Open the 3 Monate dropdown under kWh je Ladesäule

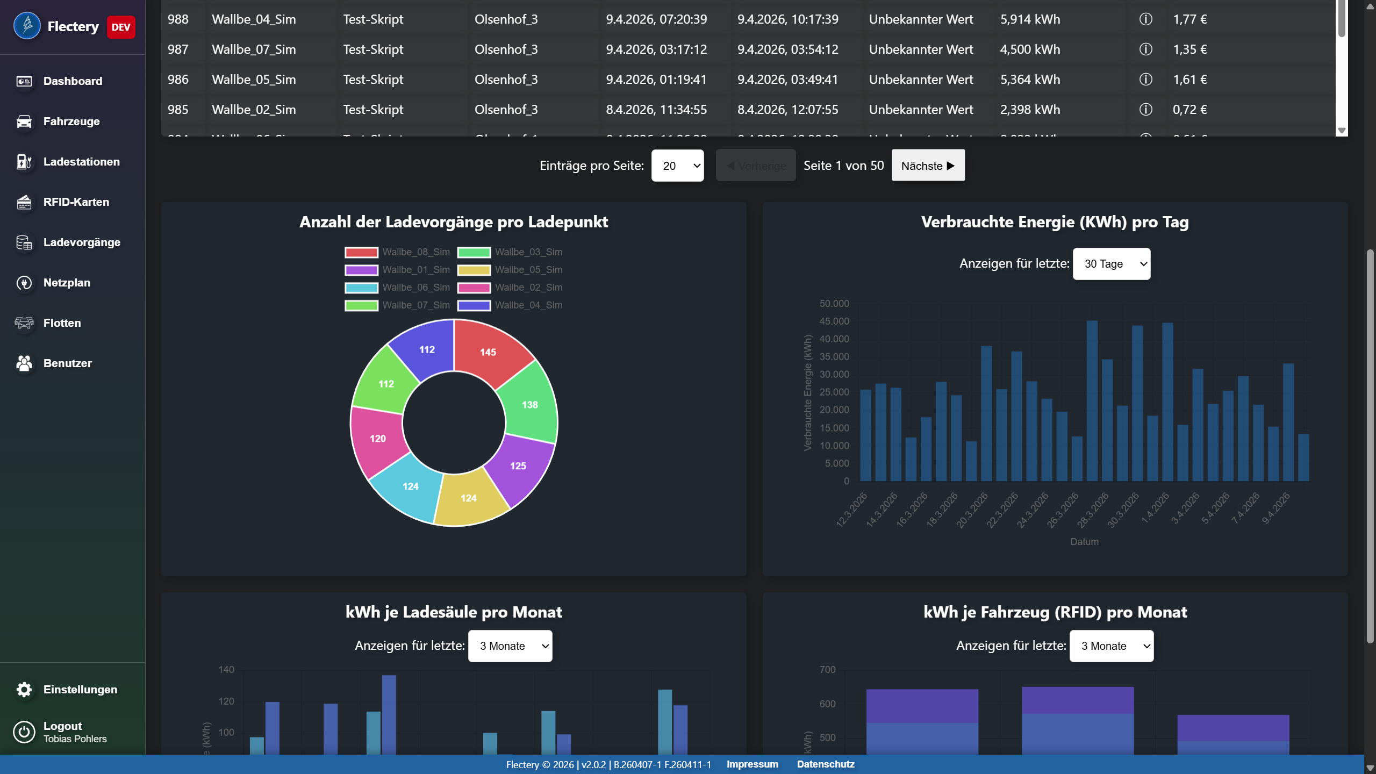coord(509,646)
